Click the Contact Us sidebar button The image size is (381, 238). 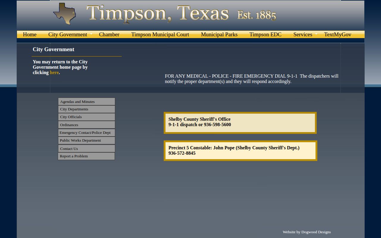[87, 148]
